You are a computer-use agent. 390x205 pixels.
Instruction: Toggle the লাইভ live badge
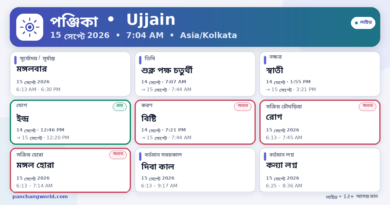[x=363, y=23]
